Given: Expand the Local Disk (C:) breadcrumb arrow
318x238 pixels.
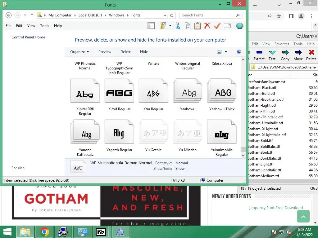Looking at the screenshot, I should [105, 15].
